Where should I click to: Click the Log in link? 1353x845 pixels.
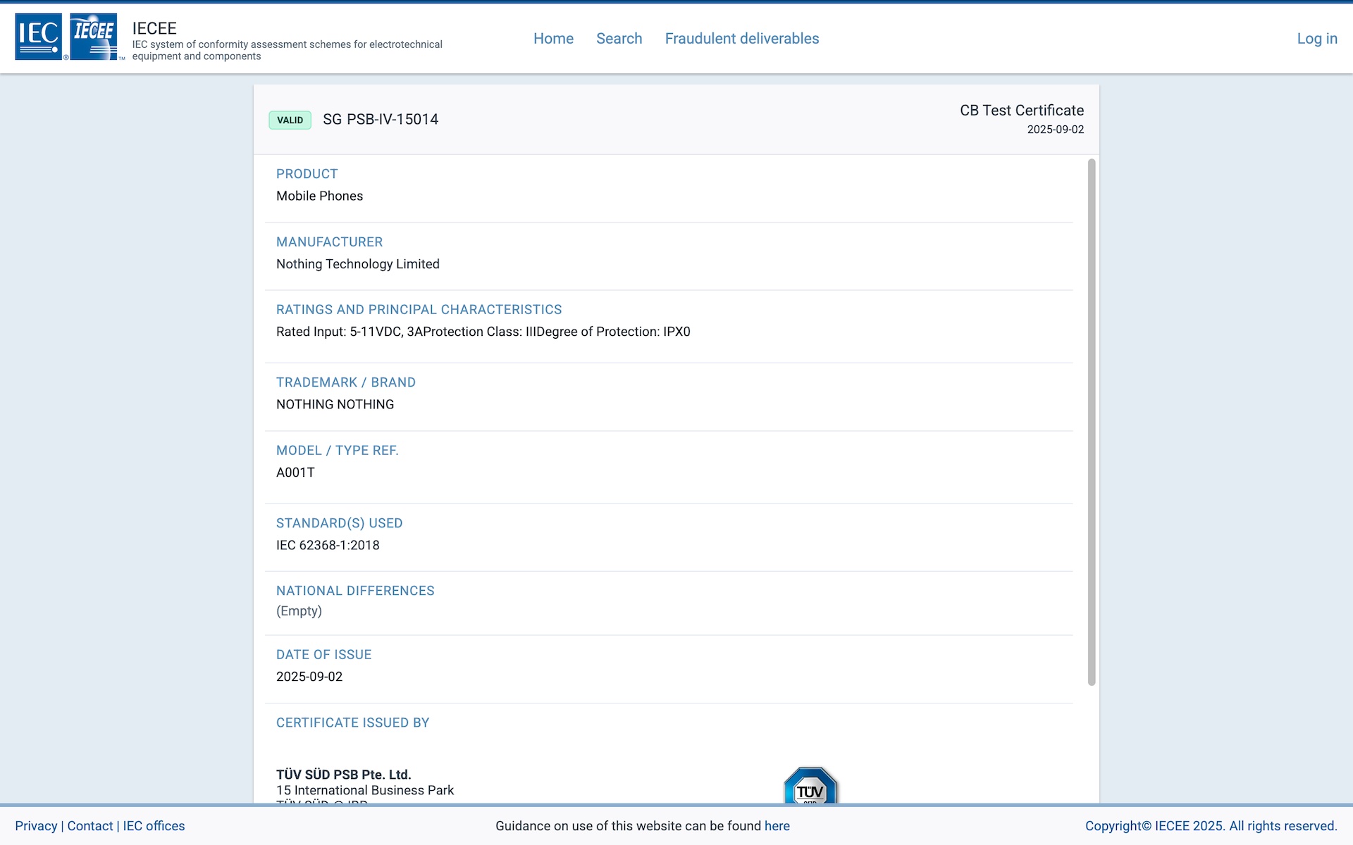(x=1316, y=39)
